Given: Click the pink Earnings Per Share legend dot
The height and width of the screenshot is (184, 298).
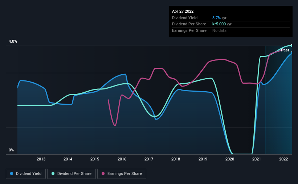Looking at the screenshot, I should coord(103,173).
